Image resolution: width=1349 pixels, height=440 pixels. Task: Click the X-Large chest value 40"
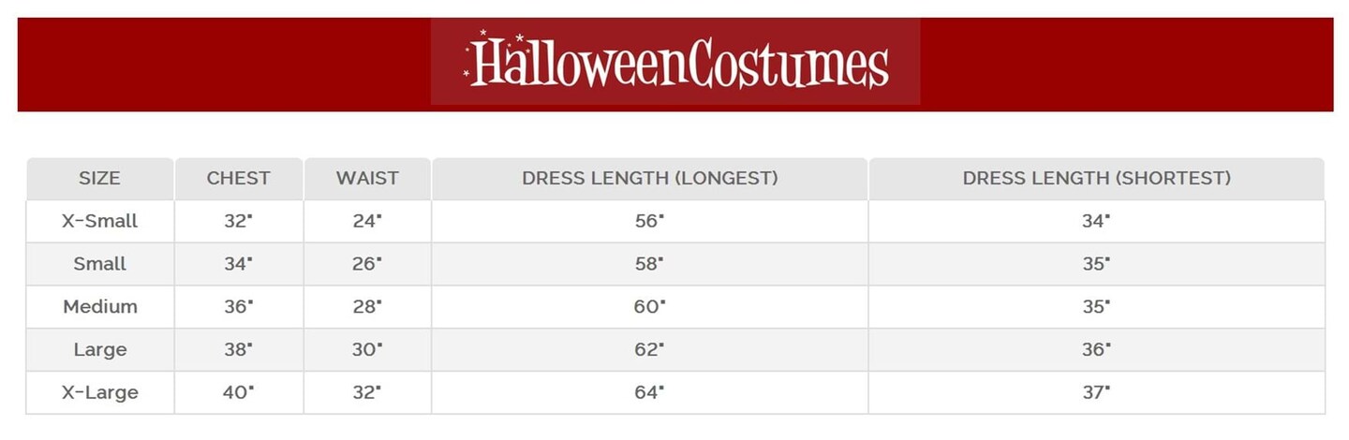coord(238,393)
